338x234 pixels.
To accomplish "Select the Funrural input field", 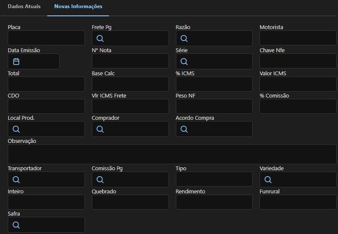I will tap(298, 202).
